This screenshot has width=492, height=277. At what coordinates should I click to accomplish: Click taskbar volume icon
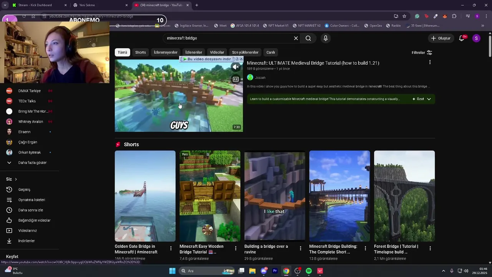pos(466,271)
